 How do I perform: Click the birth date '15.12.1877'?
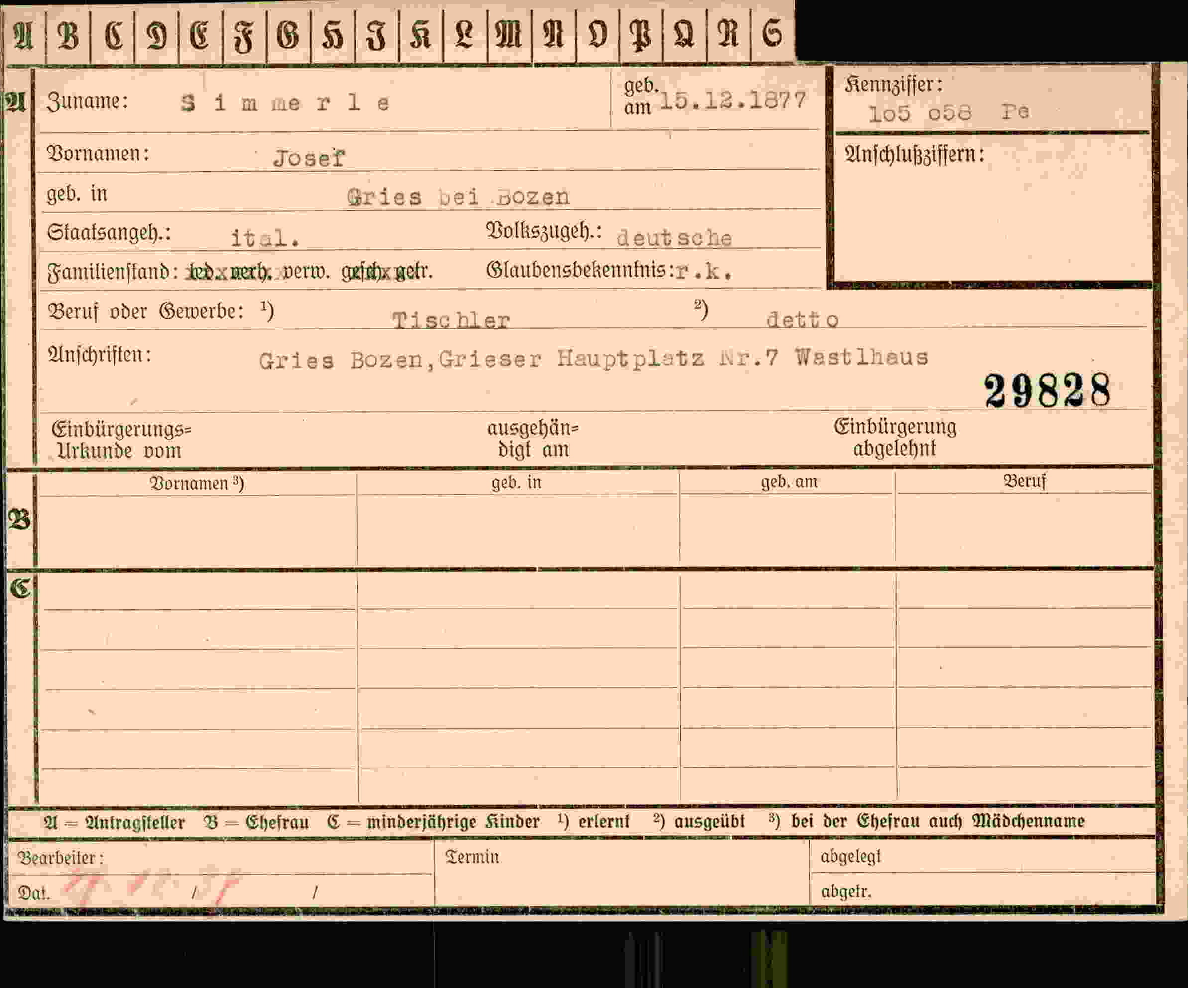(732, 100)
